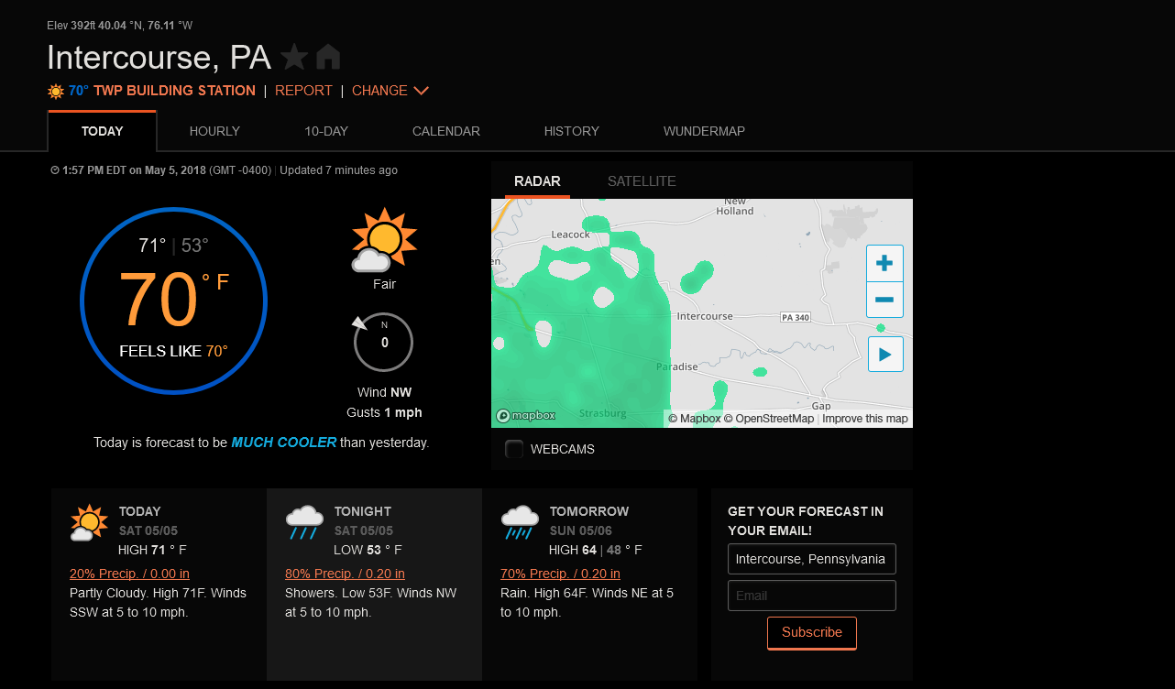Click the location field with Intercourse, Pennsylvania
1175x689 pixels.
[x=812, y=559]
